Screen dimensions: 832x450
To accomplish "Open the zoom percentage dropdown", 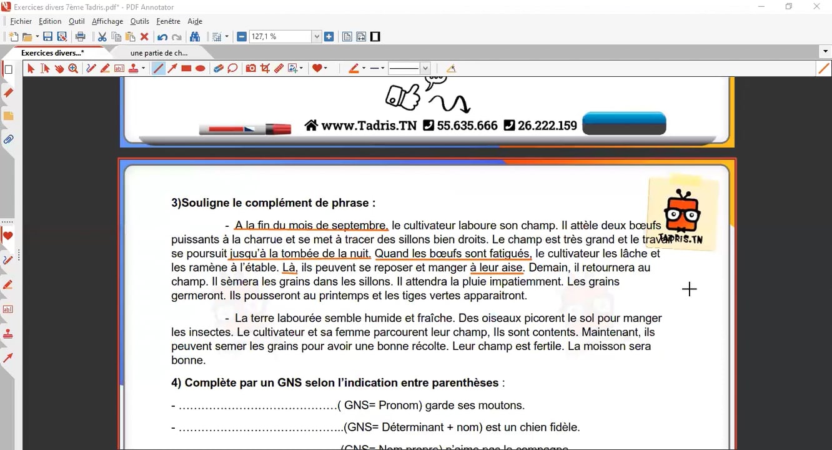I will pos(317,37).
